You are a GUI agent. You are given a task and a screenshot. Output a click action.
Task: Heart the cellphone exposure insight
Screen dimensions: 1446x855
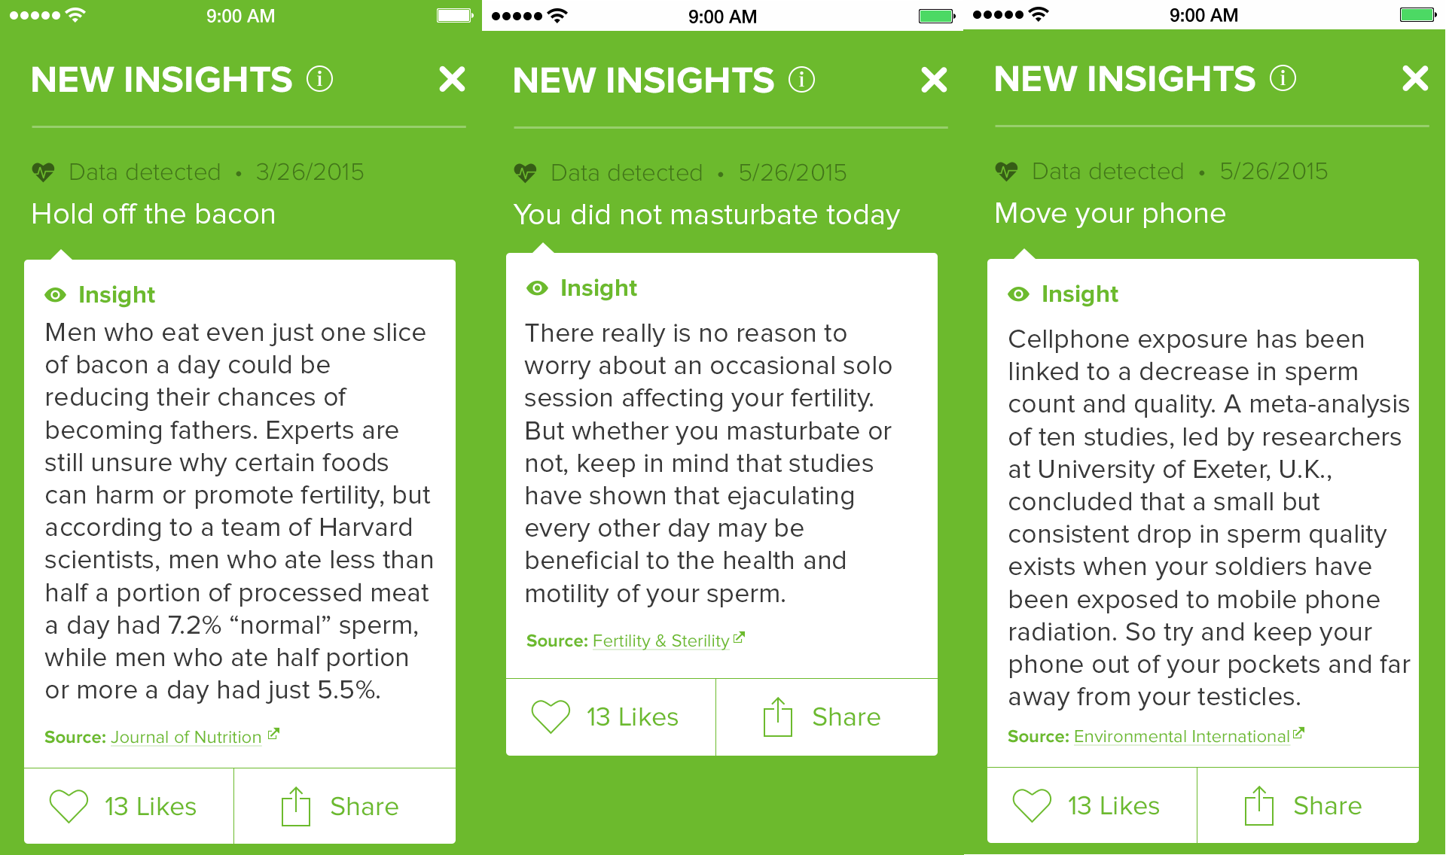(1032, 805)
